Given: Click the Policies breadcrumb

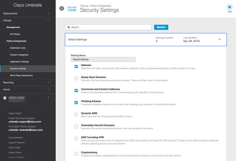Looking at the screenshot, I should [84, 6].
